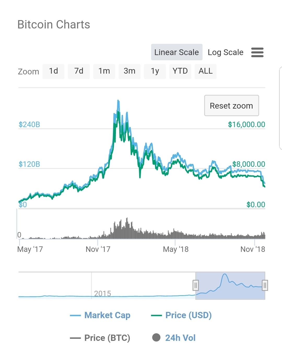This screenshot has height=356, width=282.
Task: Select the YTD zoom range
Action: (180, 71)
